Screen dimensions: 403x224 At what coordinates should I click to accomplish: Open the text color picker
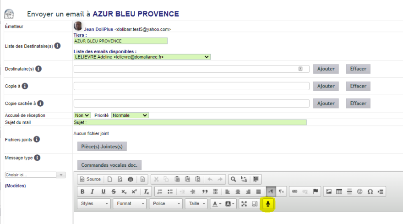(217, 204)
